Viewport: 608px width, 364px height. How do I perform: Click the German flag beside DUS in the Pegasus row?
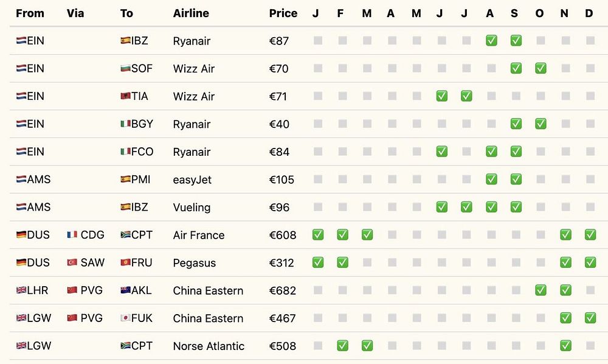(x=21, y=263)
